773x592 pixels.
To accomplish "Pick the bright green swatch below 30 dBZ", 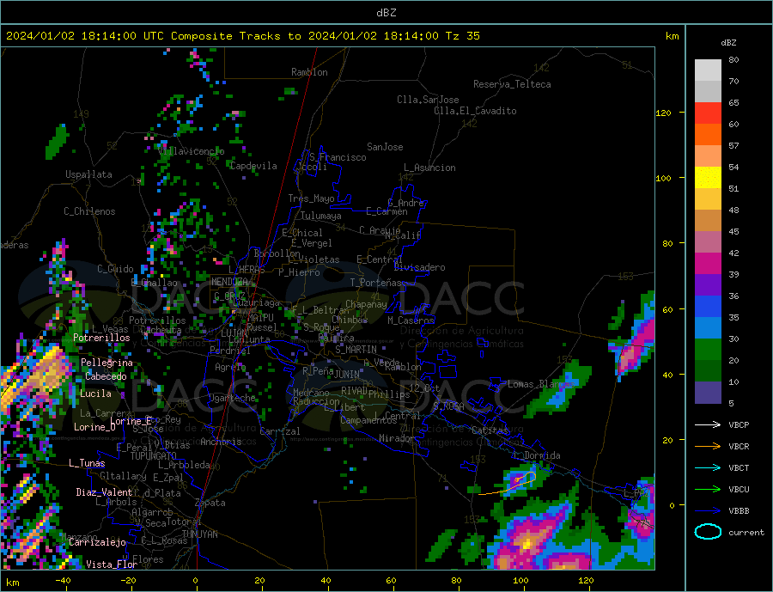I will point(708,350).
